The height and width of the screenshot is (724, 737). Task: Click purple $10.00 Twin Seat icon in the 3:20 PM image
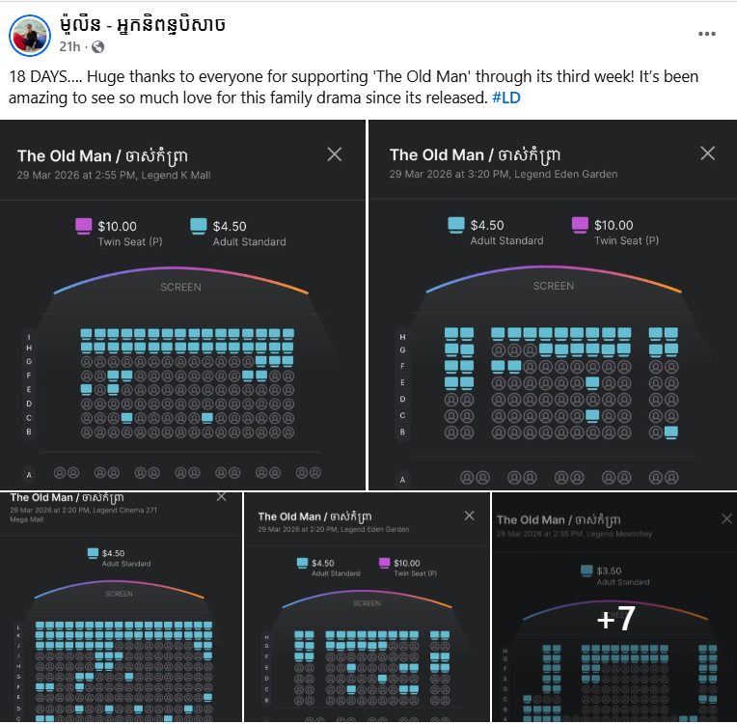point(580,225)
